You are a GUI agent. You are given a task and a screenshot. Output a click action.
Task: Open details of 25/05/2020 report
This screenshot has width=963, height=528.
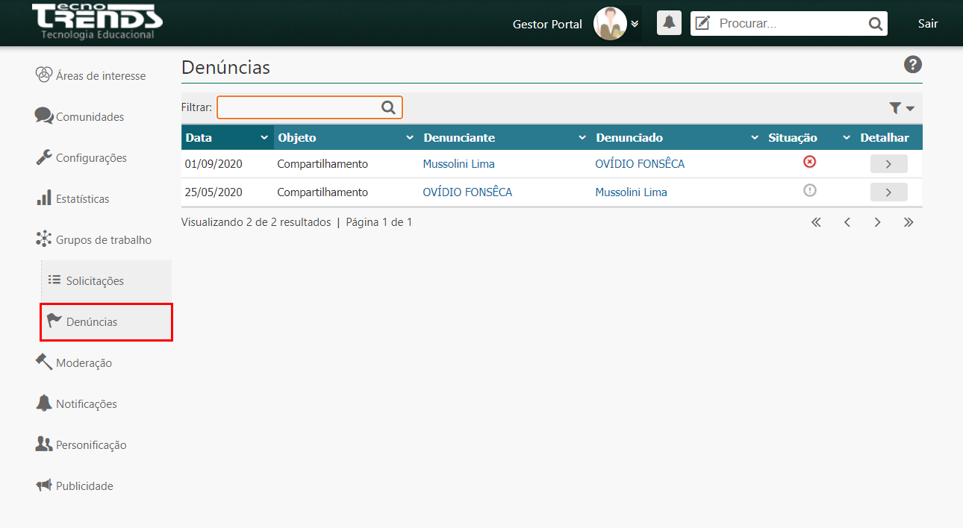pos(888,192)
